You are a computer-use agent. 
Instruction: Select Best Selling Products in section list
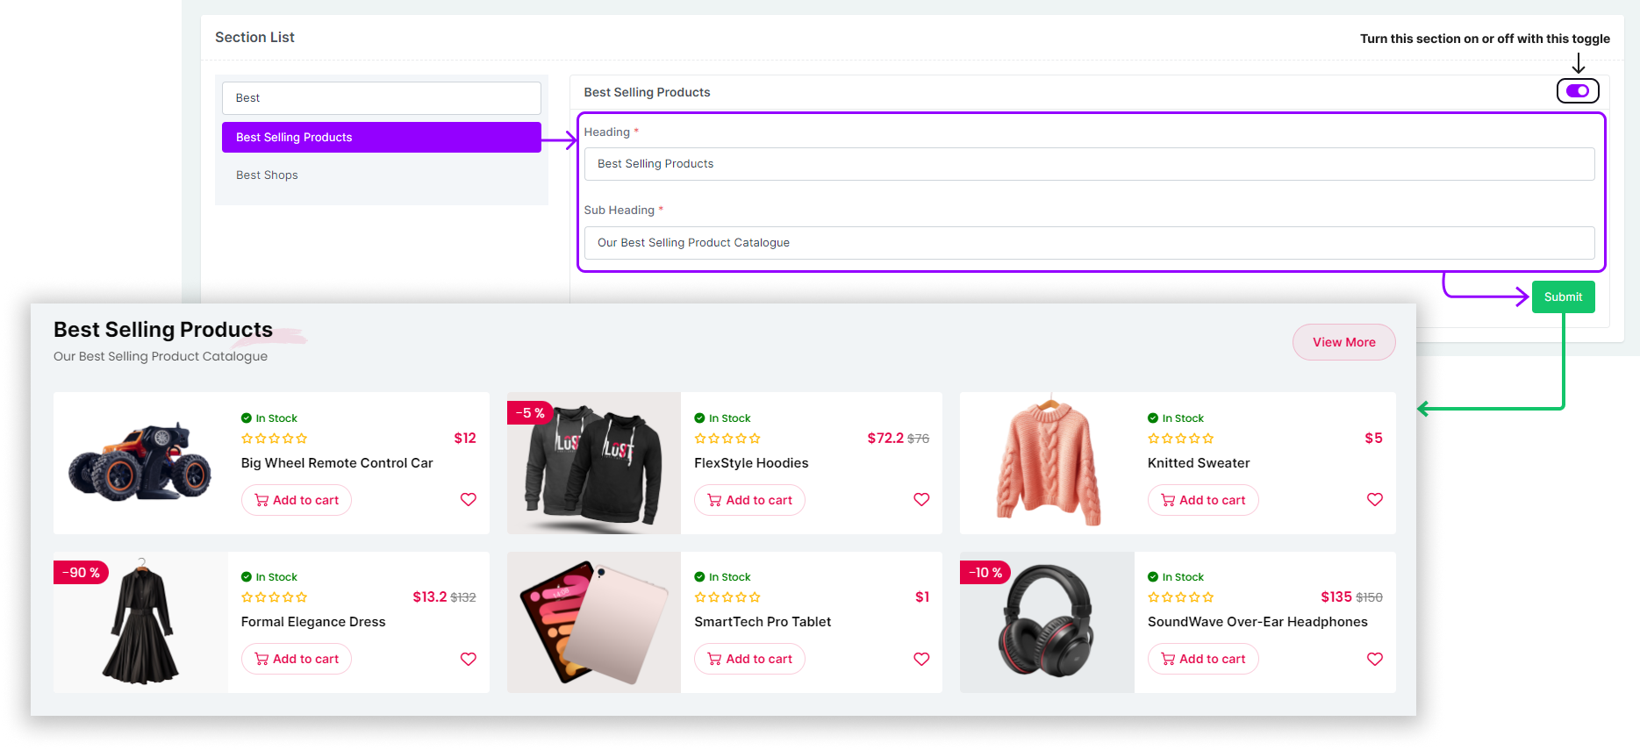pos(382,138)
